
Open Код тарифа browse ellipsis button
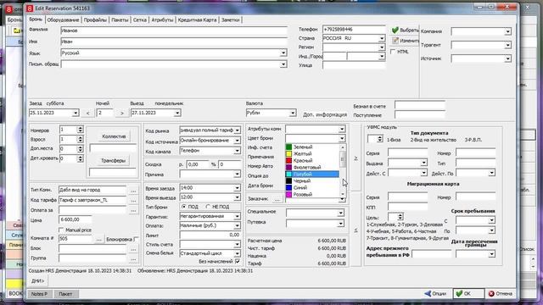coord(133,200)
